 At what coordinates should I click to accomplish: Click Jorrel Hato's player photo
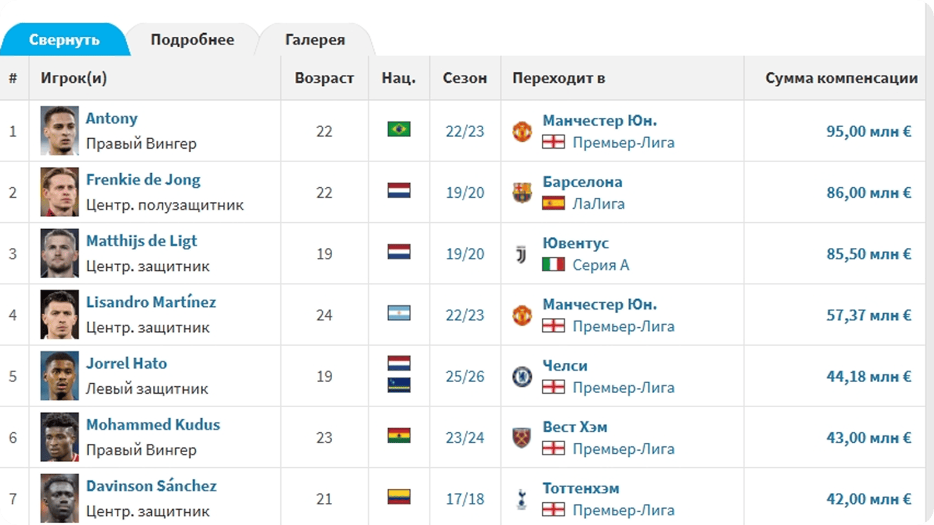point(60,376)
